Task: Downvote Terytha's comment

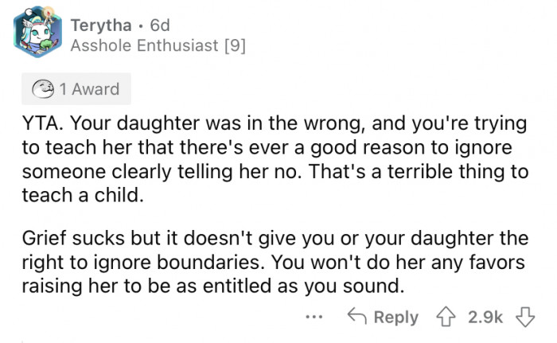Action: (525, 317)
